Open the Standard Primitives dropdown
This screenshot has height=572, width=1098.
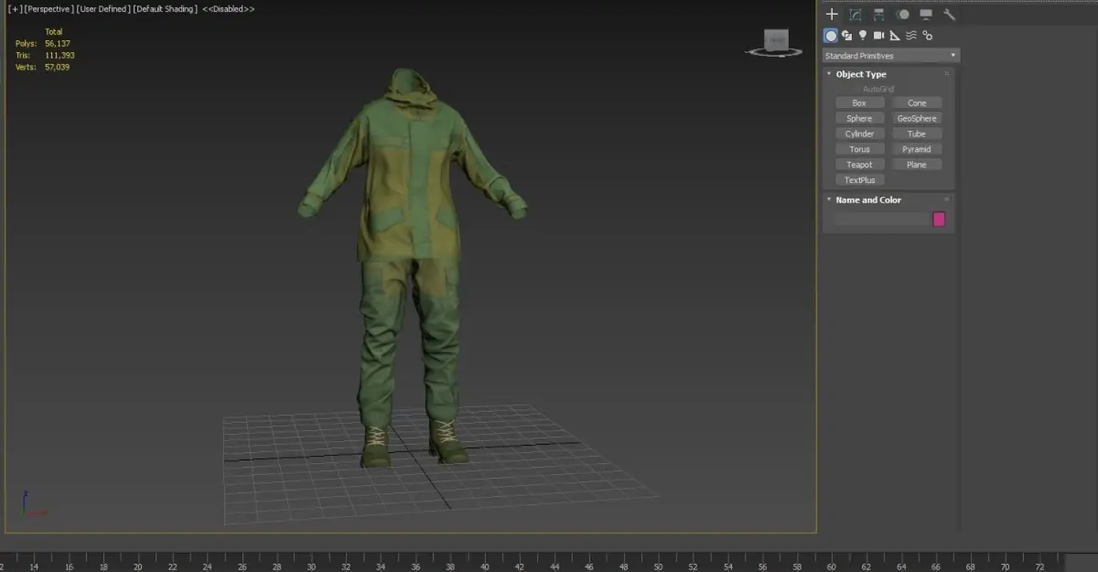[890, 56]
